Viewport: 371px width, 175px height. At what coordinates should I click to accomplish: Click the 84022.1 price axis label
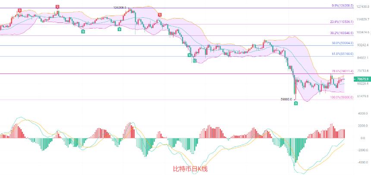363,58
